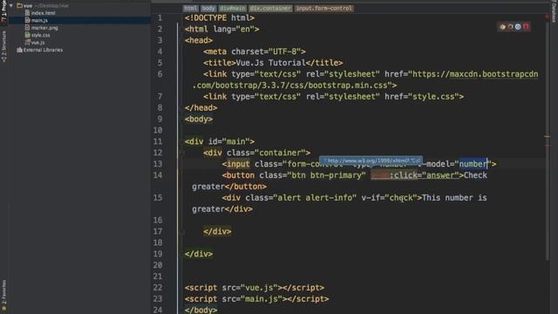558x314 pixels.
Task: Click the External Libraries icon
Action: click(x=19, y=50)
